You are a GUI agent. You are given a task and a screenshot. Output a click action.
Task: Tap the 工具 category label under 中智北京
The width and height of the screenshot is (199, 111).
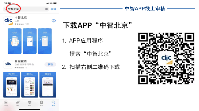coord(17,21)
